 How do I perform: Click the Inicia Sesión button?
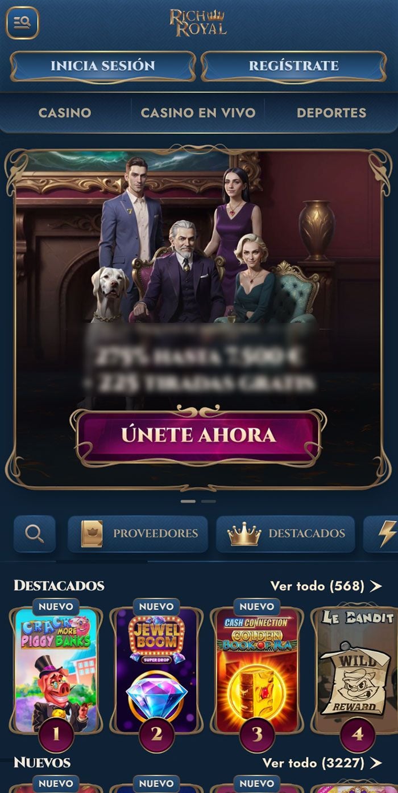pos(103,66)
